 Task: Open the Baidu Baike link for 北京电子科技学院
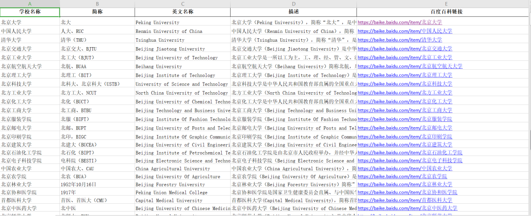pyautogui.click(x=410, y=161)
